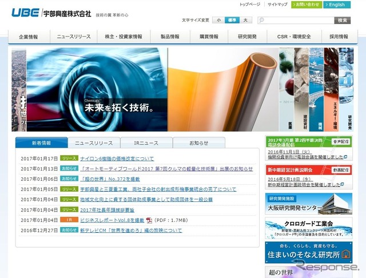Click the magnifier icon in the search box
This screenshot has height=278, width=366.
[261, 21]
